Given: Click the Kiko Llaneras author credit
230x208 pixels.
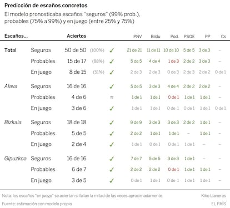Looking at the screenshot, I should tap(213, 196).
